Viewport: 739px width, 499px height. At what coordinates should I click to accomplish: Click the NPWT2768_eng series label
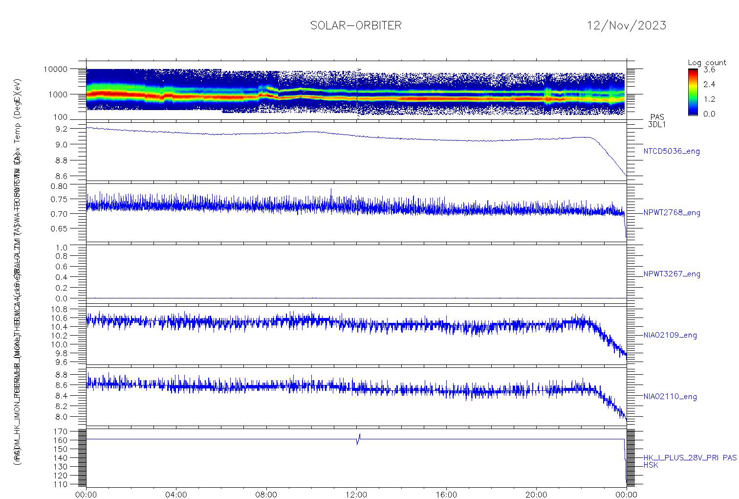click(672, 213)
